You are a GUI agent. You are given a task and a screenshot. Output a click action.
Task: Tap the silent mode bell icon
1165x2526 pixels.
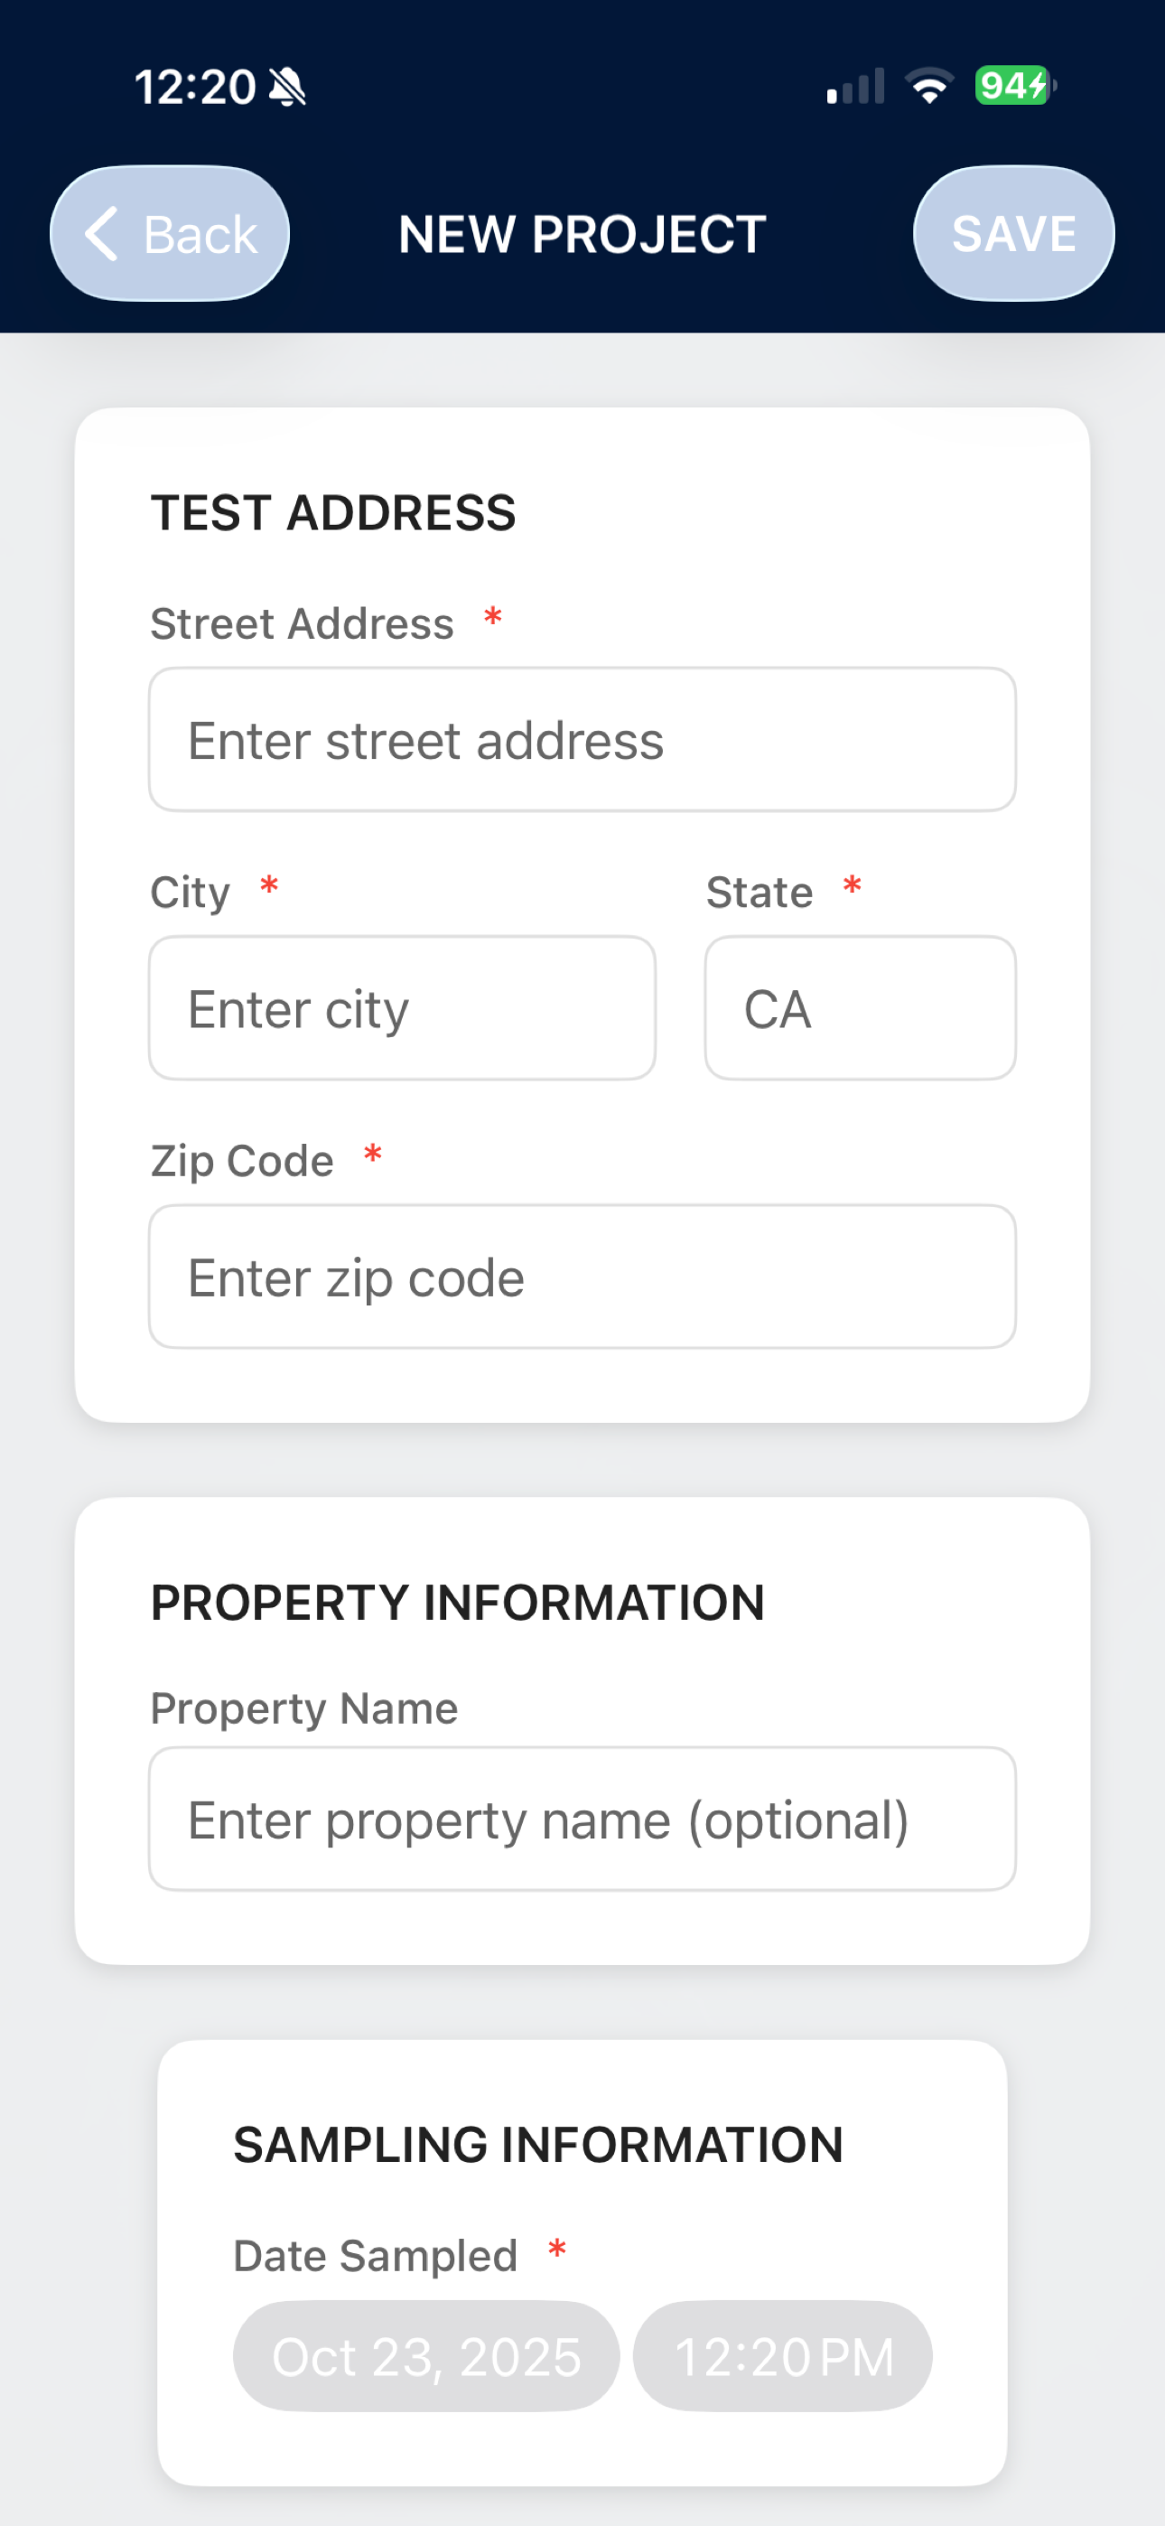(x=287, y=88)
